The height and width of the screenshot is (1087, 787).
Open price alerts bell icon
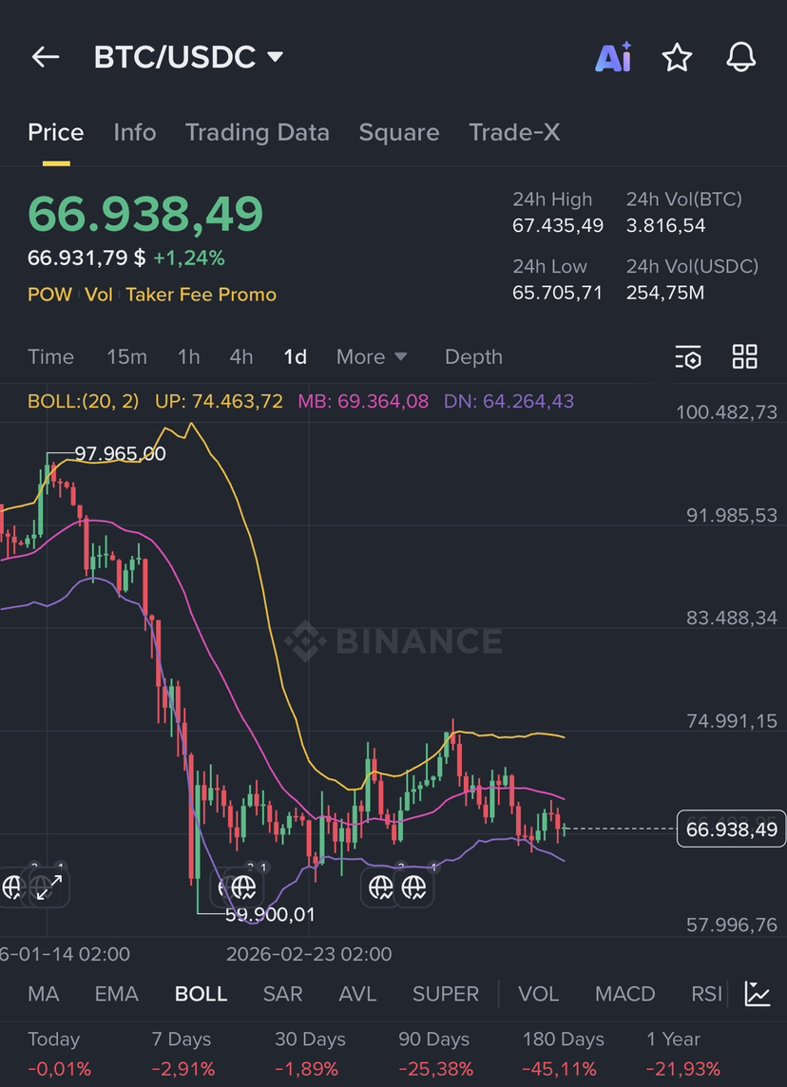pyautogui.click(x=740, y=57)
